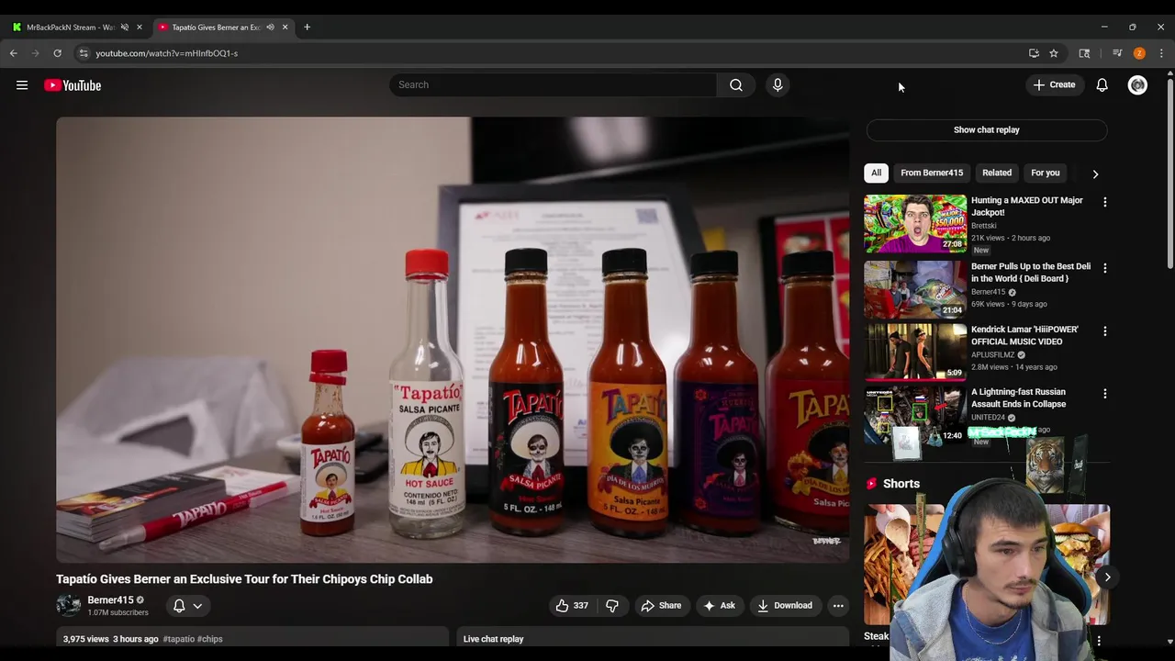Open the YouTube account avatar menu
The width and height of the screenshot is (1175, 661).
1137,85
